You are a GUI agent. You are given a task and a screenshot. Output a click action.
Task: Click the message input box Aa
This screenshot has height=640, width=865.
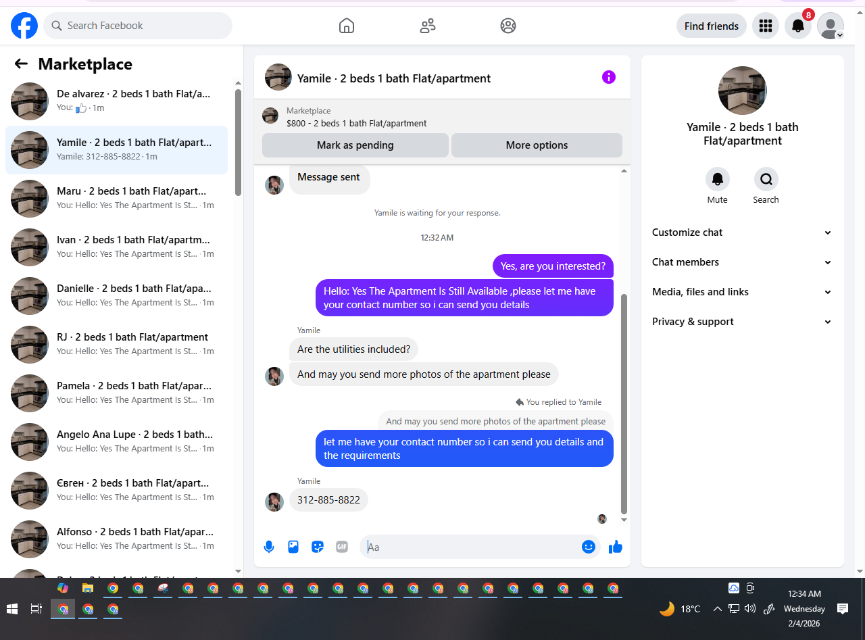pyautogui.click(x=473, y=547)
